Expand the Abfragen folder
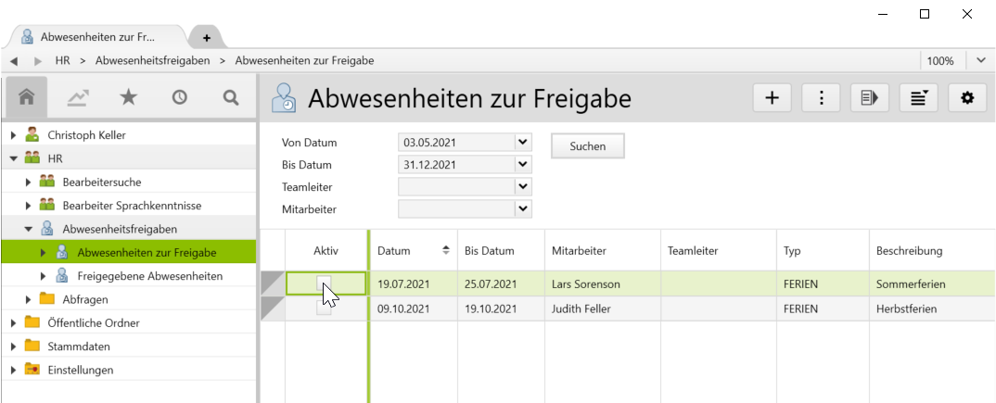Viewport: 996px width, 403px height. point(29,299)
